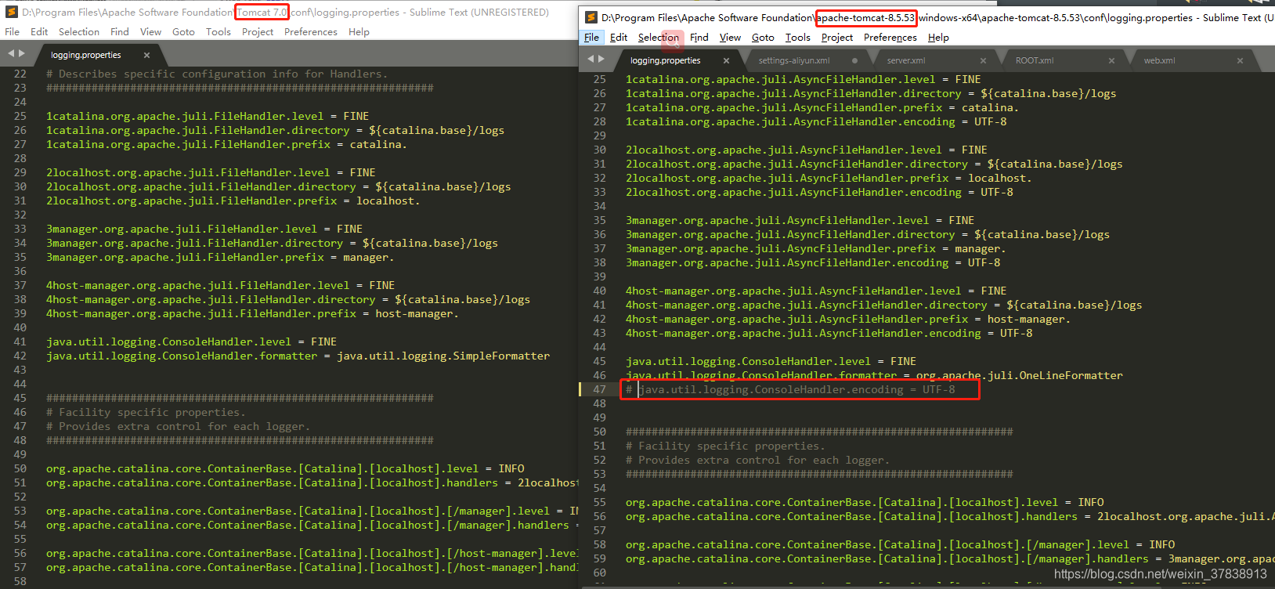Click '# Provides extra control' comment in right window
Screen dimensions: 1275x589
click(x=757, y=460)
